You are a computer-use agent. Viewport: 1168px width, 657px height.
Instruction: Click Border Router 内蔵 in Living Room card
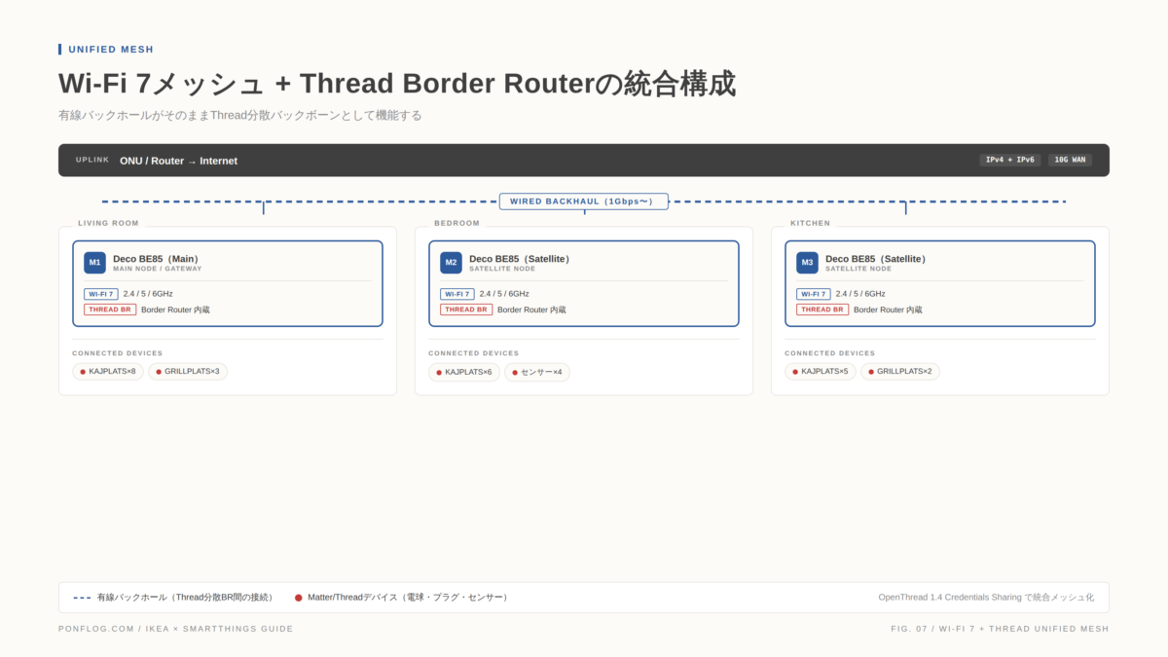click(175, 310)
